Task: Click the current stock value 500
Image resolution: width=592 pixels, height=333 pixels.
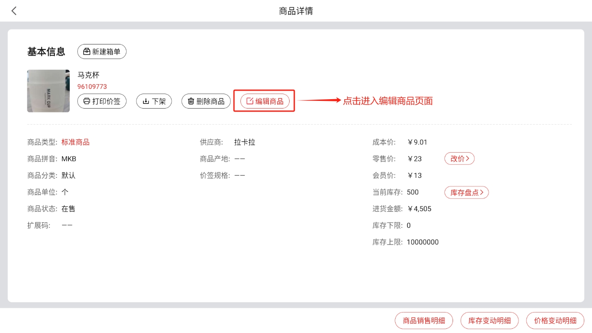Action: tap(412, 192)
